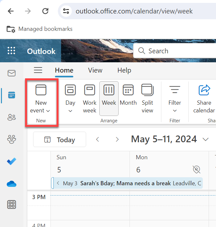Screen dimensions: 216x227
Task: Open To Do checkmark app
Action: [12, 161]
